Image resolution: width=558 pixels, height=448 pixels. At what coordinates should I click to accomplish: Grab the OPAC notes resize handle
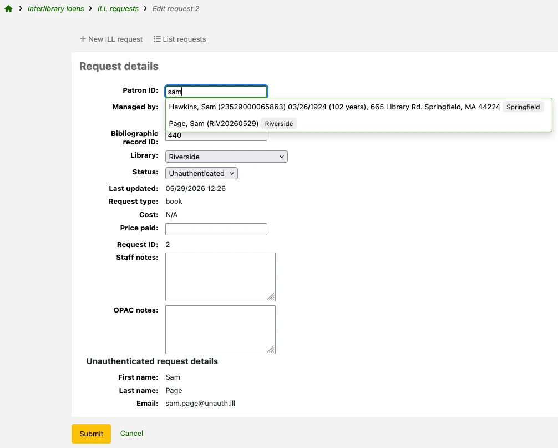click(271, 349)
